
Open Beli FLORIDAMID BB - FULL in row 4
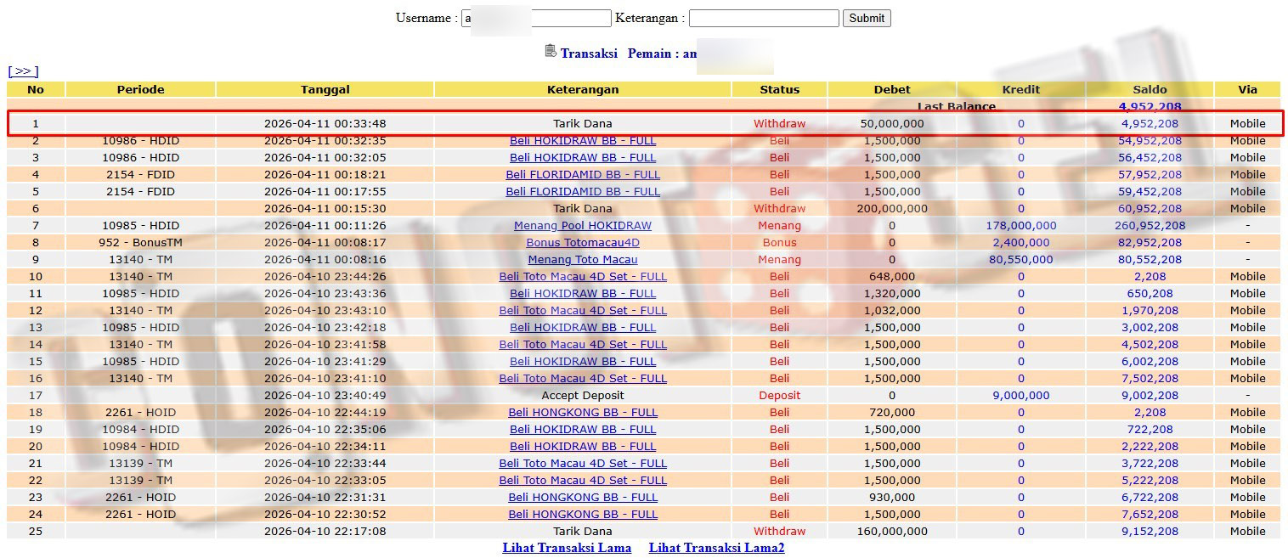(x=583, y=174)
